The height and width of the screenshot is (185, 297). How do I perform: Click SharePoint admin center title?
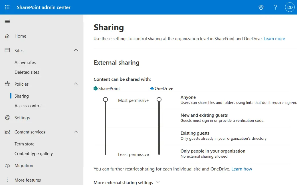coord(44,7)
